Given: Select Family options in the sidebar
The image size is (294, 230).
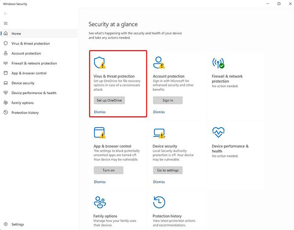Looking at the screenshot, I should pyautogui.click(x=39, y=103).
